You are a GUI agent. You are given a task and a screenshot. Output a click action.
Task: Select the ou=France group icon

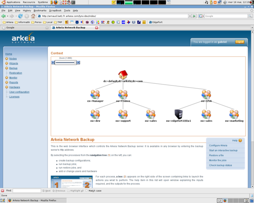[123, 94]
